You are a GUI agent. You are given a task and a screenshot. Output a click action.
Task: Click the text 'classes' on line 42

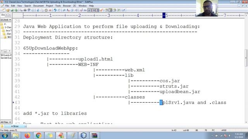tap(135, 97)
